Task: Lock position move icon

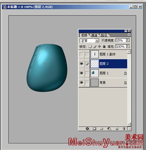Action: pyautogui.click(x=99, y=47)
